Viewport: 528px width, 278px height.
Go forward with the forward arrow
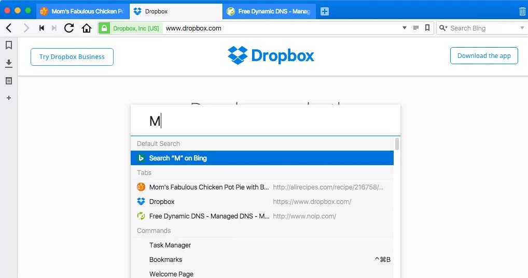click(26, 28)
